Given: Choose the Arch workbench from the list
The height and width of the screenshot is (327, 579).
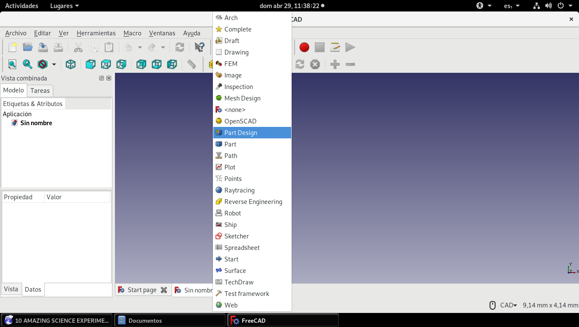Looking at the screenshot, I should [x=252, y=17].
